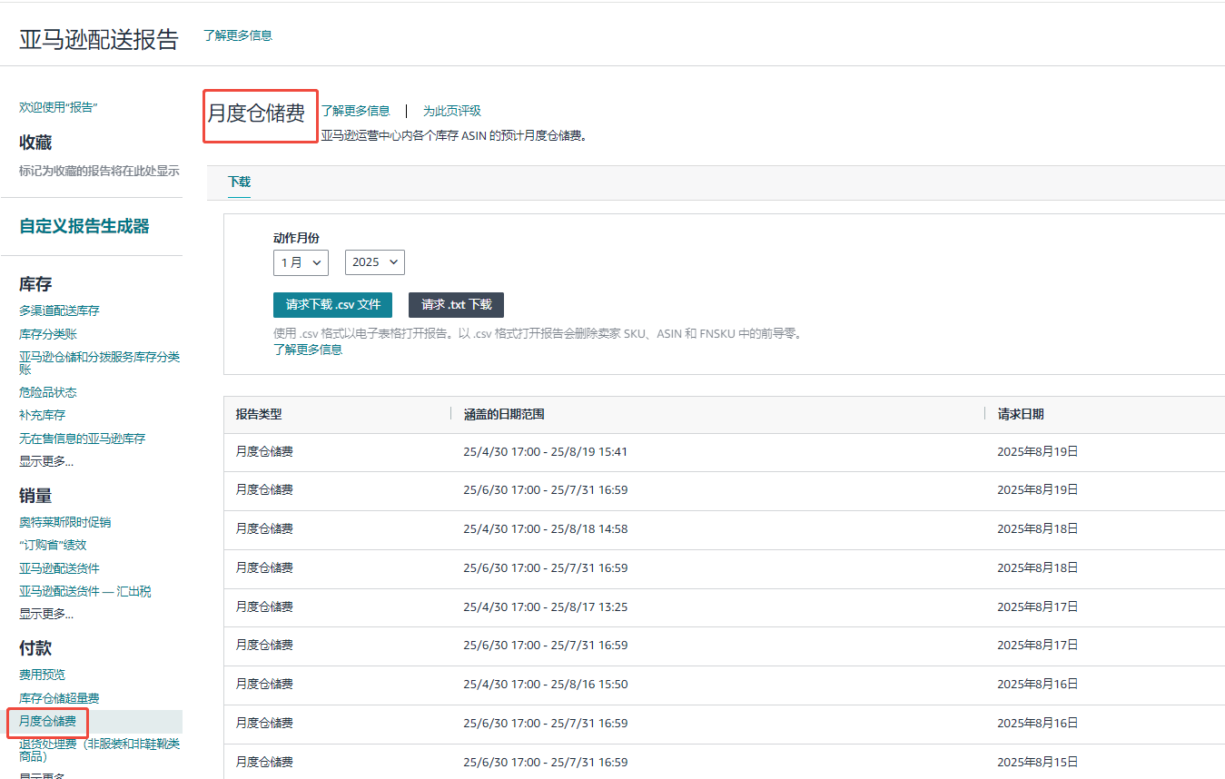Select the 亚马逊配送货件 sidebar link
Image resolution: width=1225 pixels, height=779 pixels.
[x=59, y=568]
